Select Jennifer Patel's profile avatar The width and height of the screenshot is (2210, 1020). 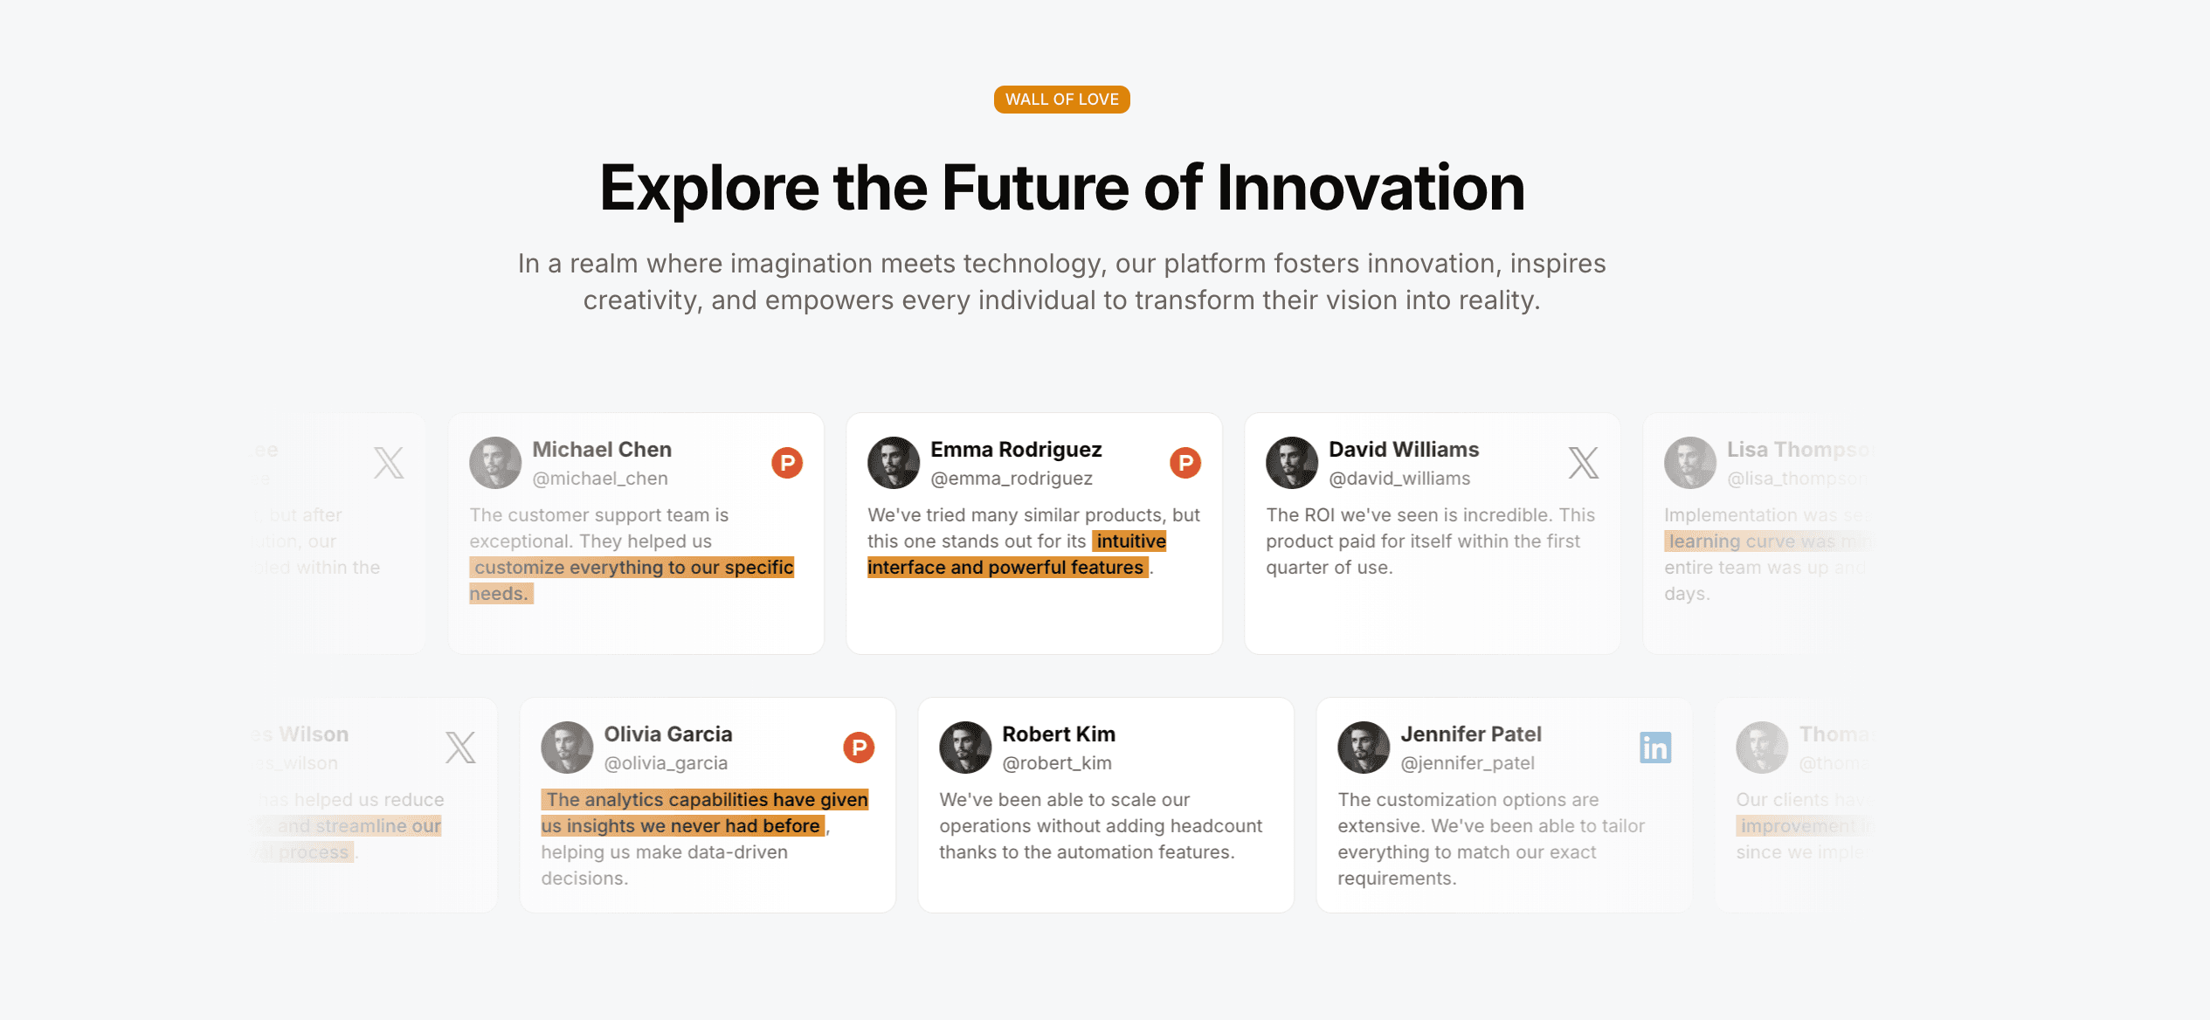click(x=1364, y=748)
